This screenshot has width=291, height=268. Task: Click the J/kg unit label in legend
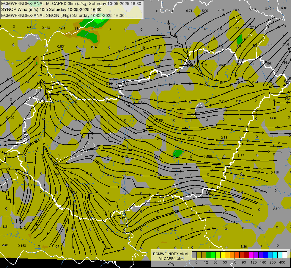click(171, 264)
